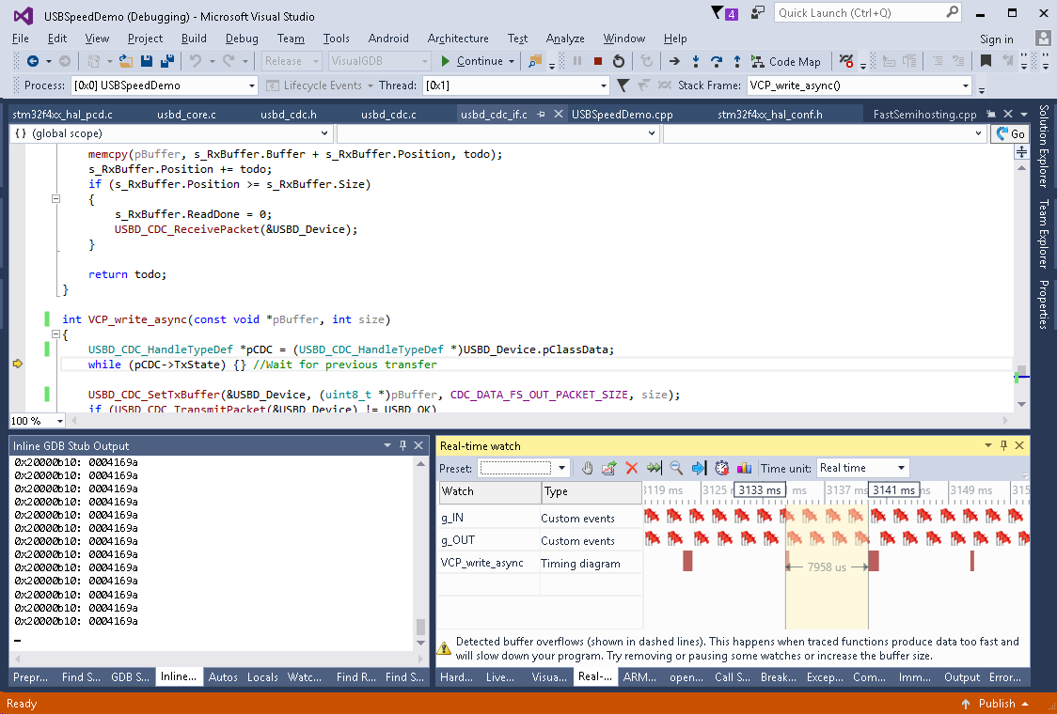Click the bar chart statistics icon

tap(744, 468)
